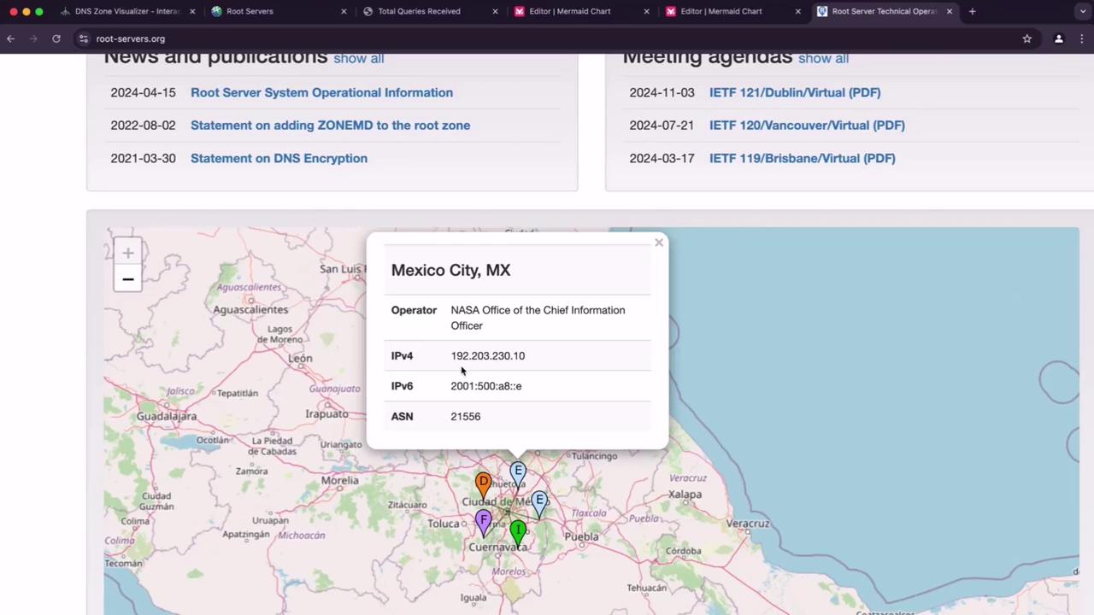This screenshot has height=615, width=1094.
Task: Open the browser three-dot menu
Action: 1083,38
